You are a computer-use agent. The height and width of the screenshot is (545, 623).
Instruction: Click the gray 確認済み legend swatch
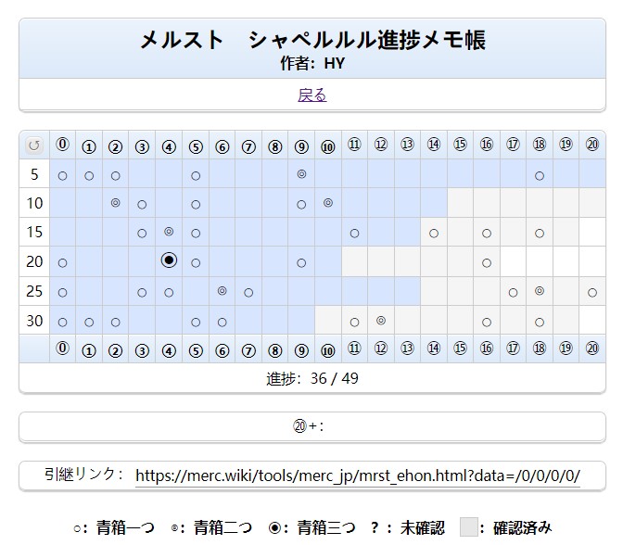[x=469, y=527]
